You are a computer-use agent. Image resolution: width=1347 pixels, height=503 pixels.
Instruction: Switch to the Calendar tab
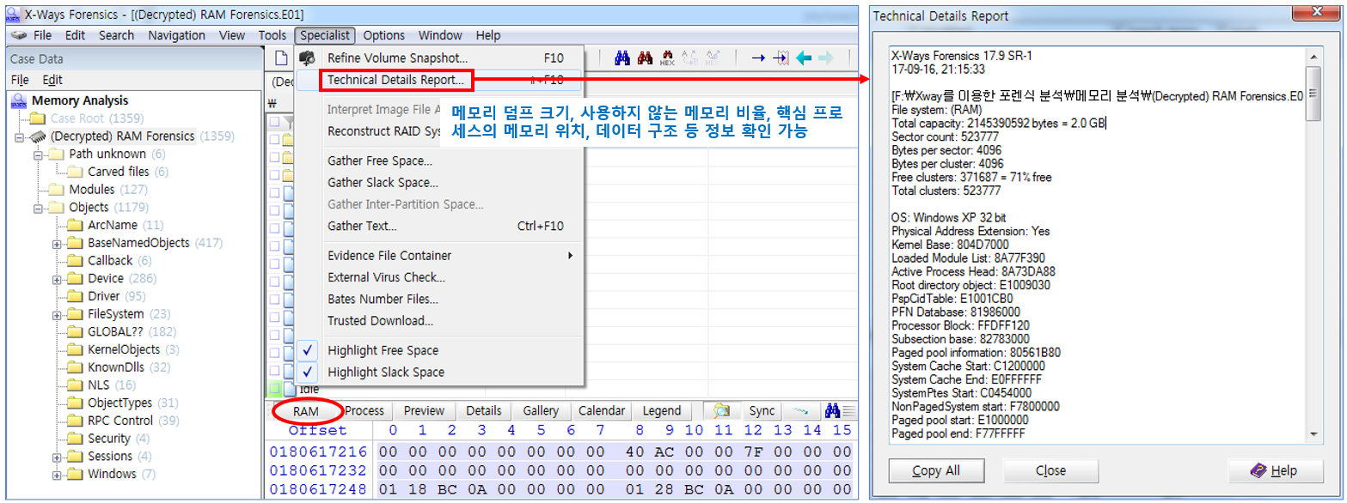point(602,411)
